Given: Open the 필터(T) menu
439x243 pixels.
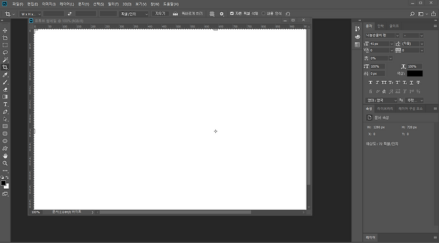Looking at the screenshot, I should pos(113,4).
